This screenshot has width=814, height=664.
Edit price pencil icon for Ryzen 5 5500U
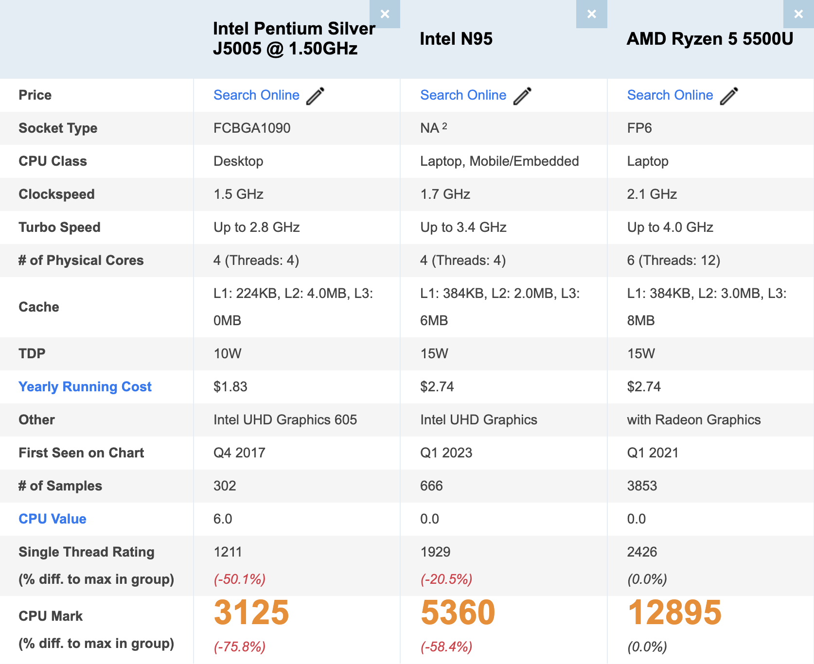click(729, 96)
